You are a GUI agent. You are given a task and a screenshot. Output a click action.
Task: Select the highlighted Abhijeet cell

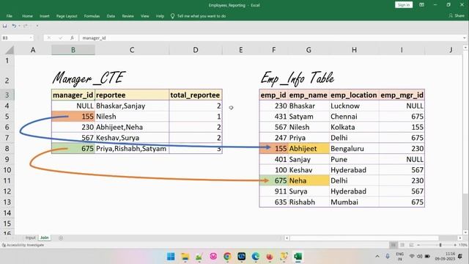[309, 148]
